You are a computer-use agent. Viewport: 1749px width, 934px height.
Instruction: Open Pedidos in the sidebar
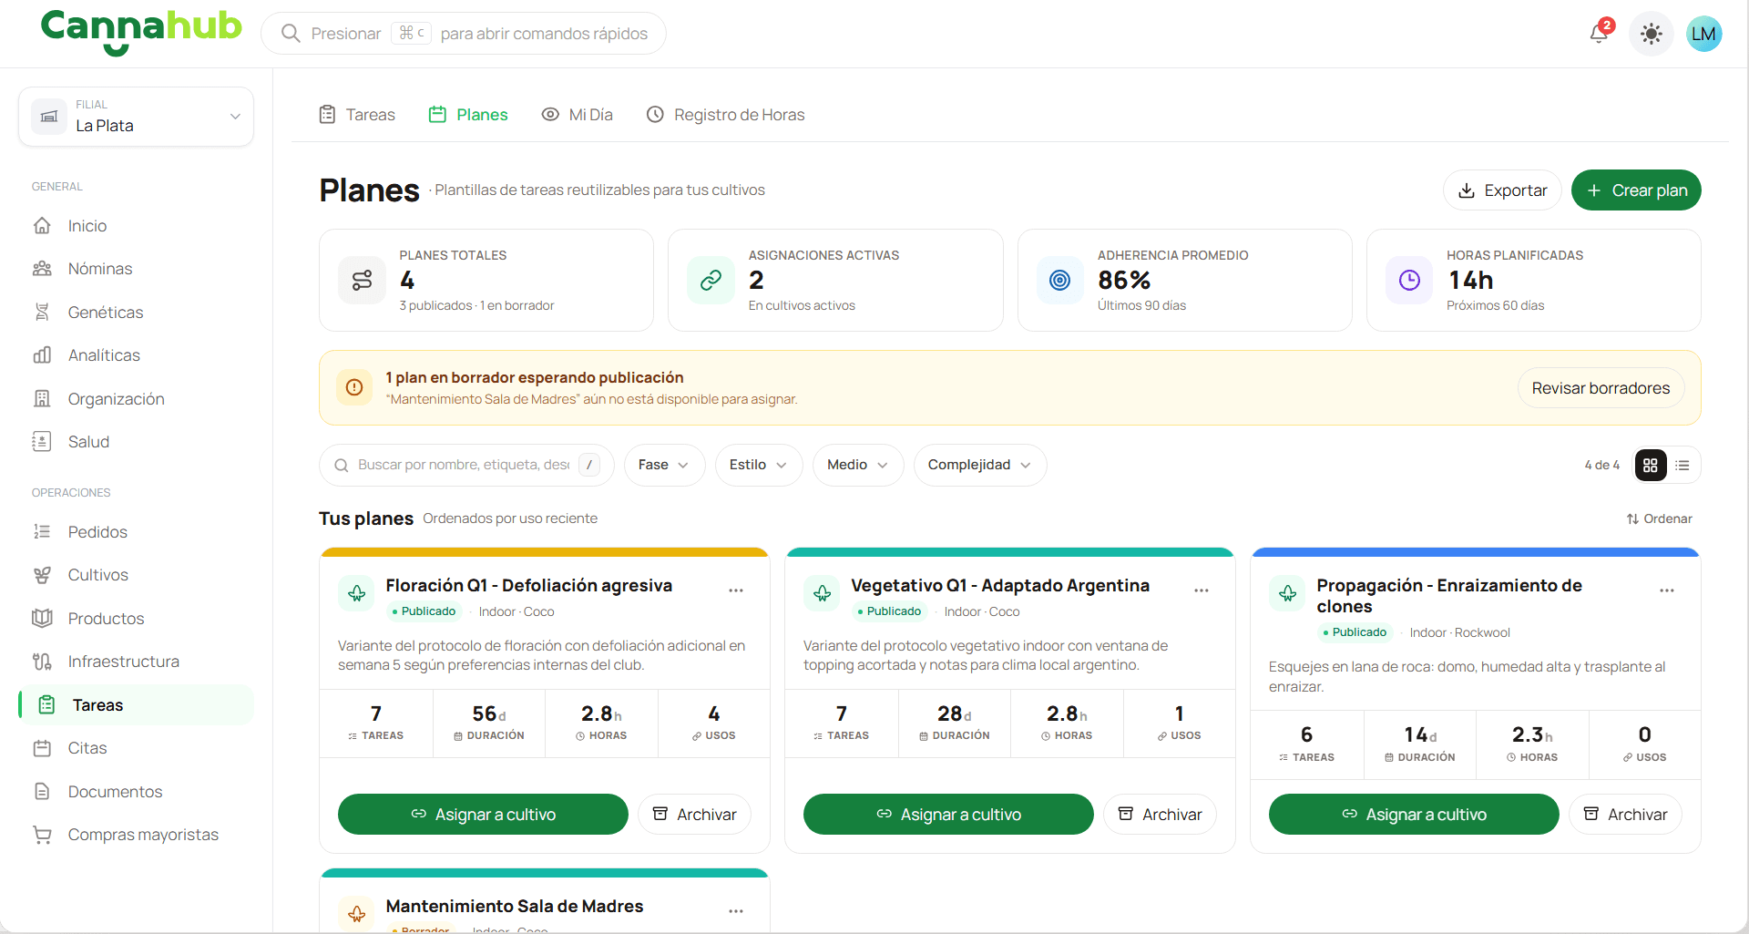tap(136, 532)
